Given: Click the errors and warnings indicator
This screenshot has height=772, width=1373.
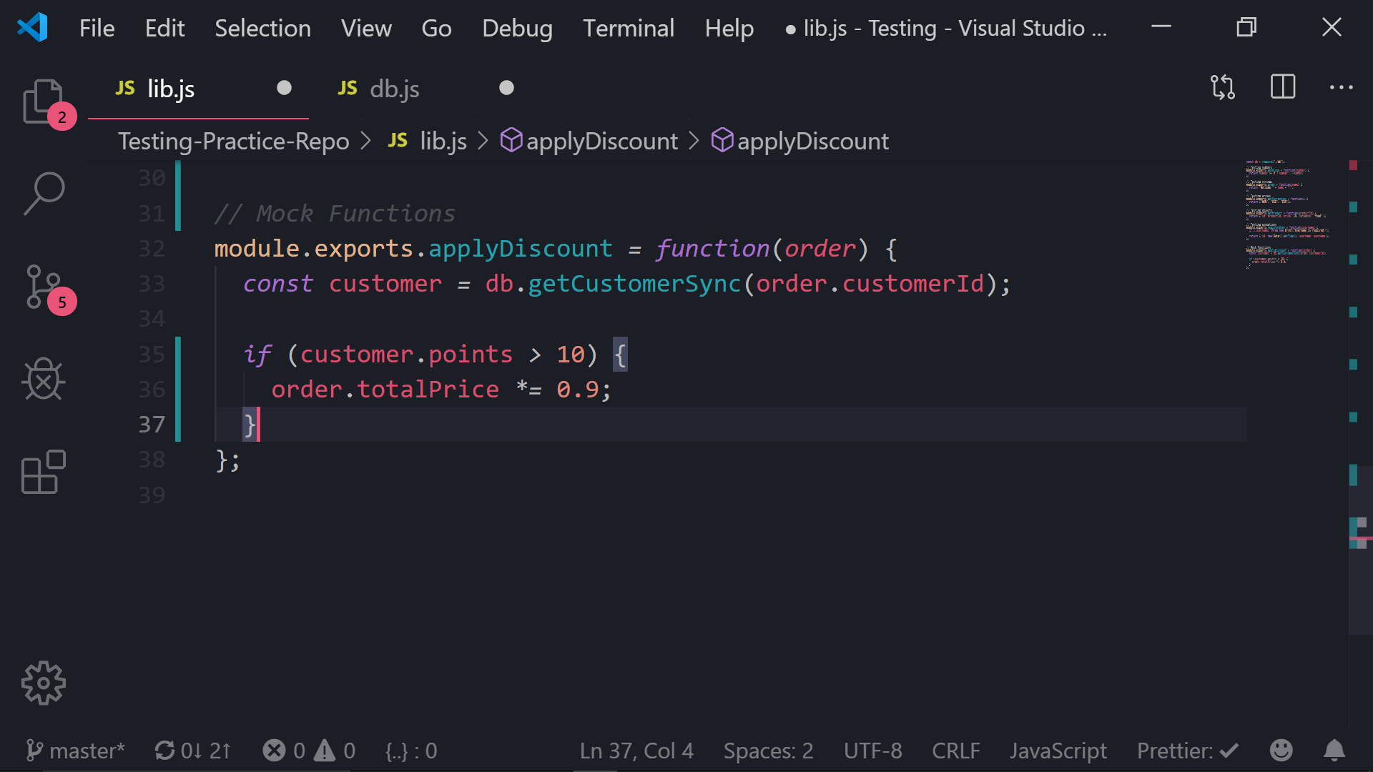Looking at the screenshot, I should pyautogui.click(x=309, y=751).
